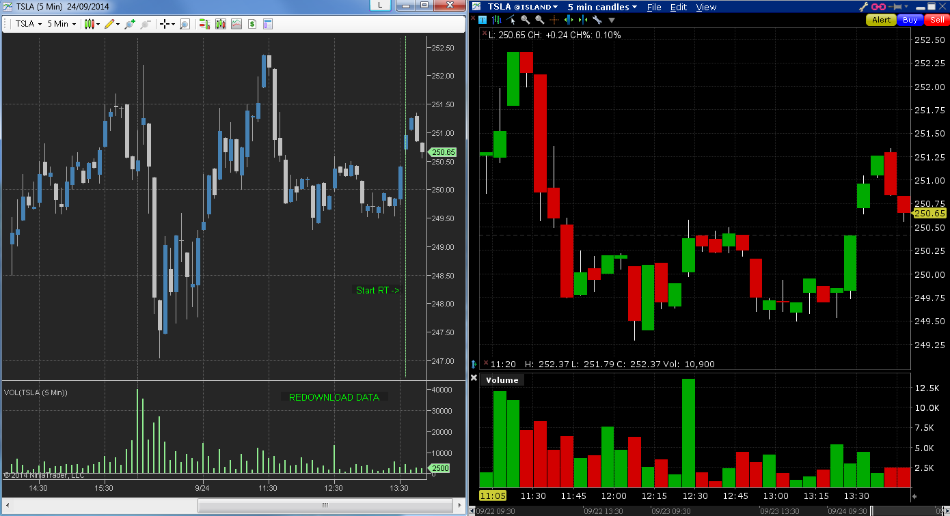Click the right scroll arrow of NinjaTrader scrollbar
The width and height of the screenshot is (950, 516).
459,506
